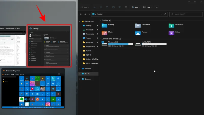Image resolution: width=204 pixels, height=115 pixels.
Task: Click the Windows (C:) storage usage bar
Action: tap(121, 44)
